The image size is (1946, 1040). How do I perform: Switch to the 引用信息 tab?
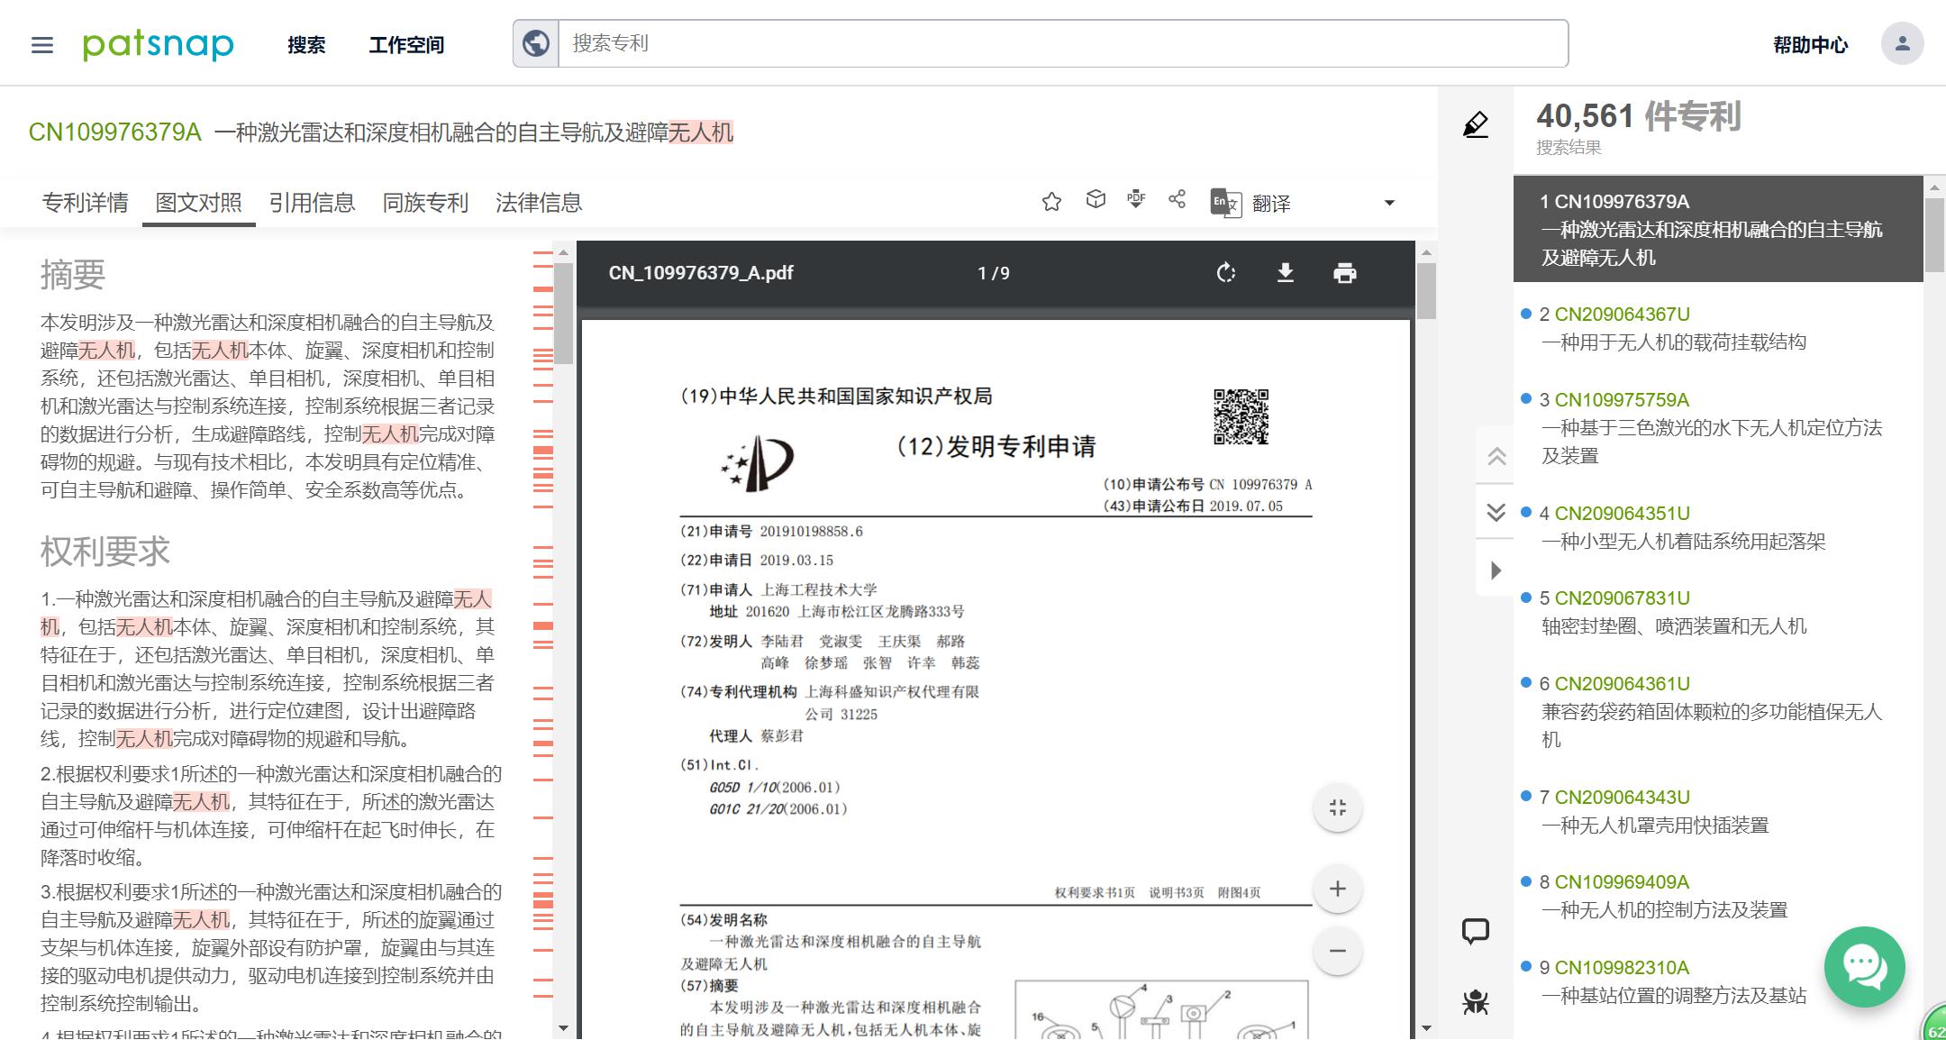pos(312,203)
